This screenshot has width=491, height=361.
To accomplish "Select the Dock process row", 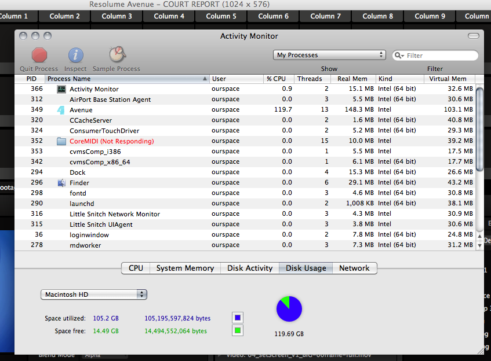I will (245, 172).
